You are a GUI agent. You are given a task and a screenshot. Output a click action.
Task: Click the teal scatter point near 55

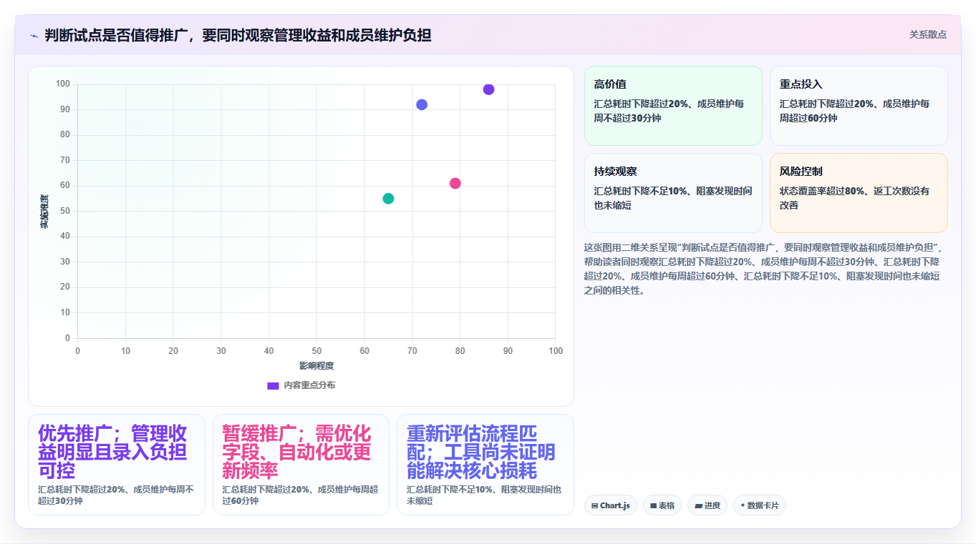388,198
